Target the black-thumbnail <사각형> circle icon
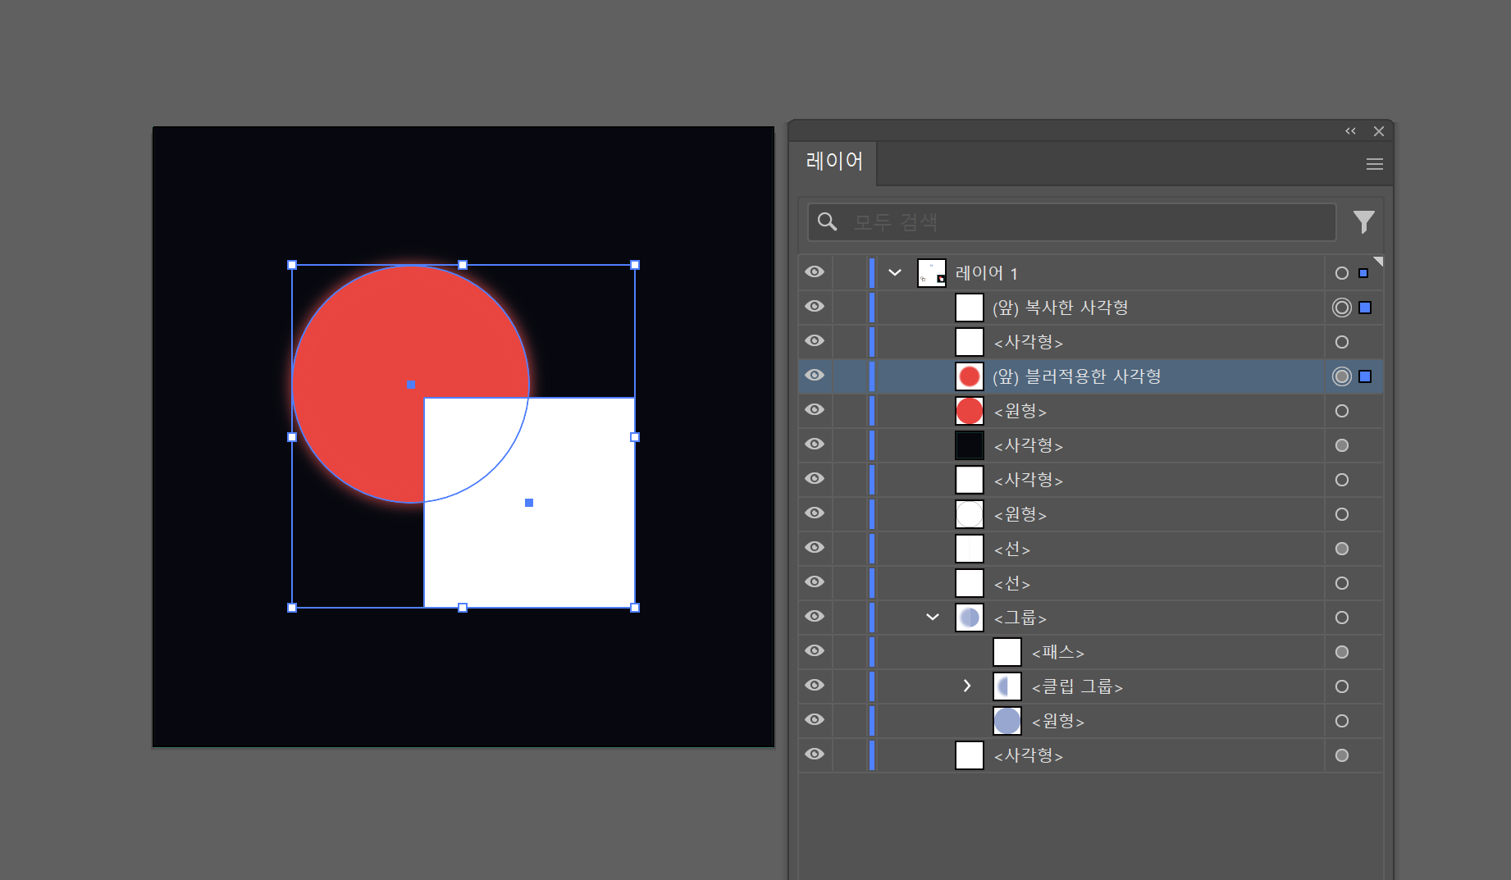The image size is (1511, 880). (x=1342, y=445)
